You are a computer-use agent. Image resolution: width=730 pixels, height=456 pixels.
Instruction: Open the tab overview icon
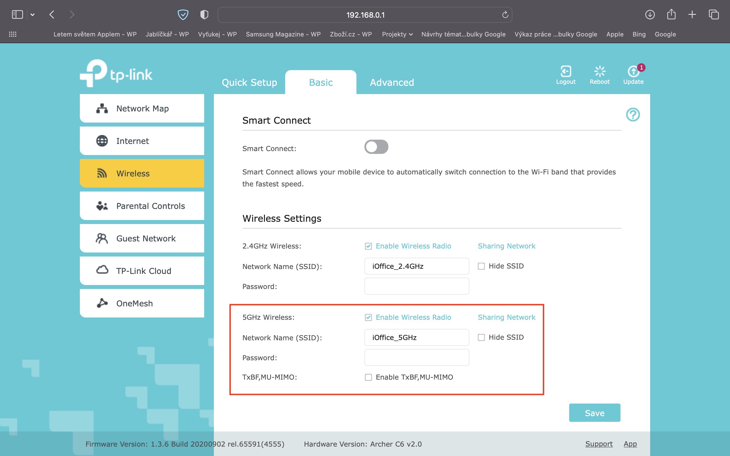(x=714, y=15)
